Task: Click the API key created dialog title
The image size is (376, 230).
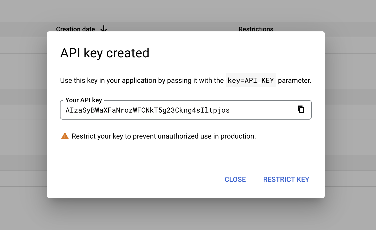Action: pyautogui.click(x=105, y=53)
